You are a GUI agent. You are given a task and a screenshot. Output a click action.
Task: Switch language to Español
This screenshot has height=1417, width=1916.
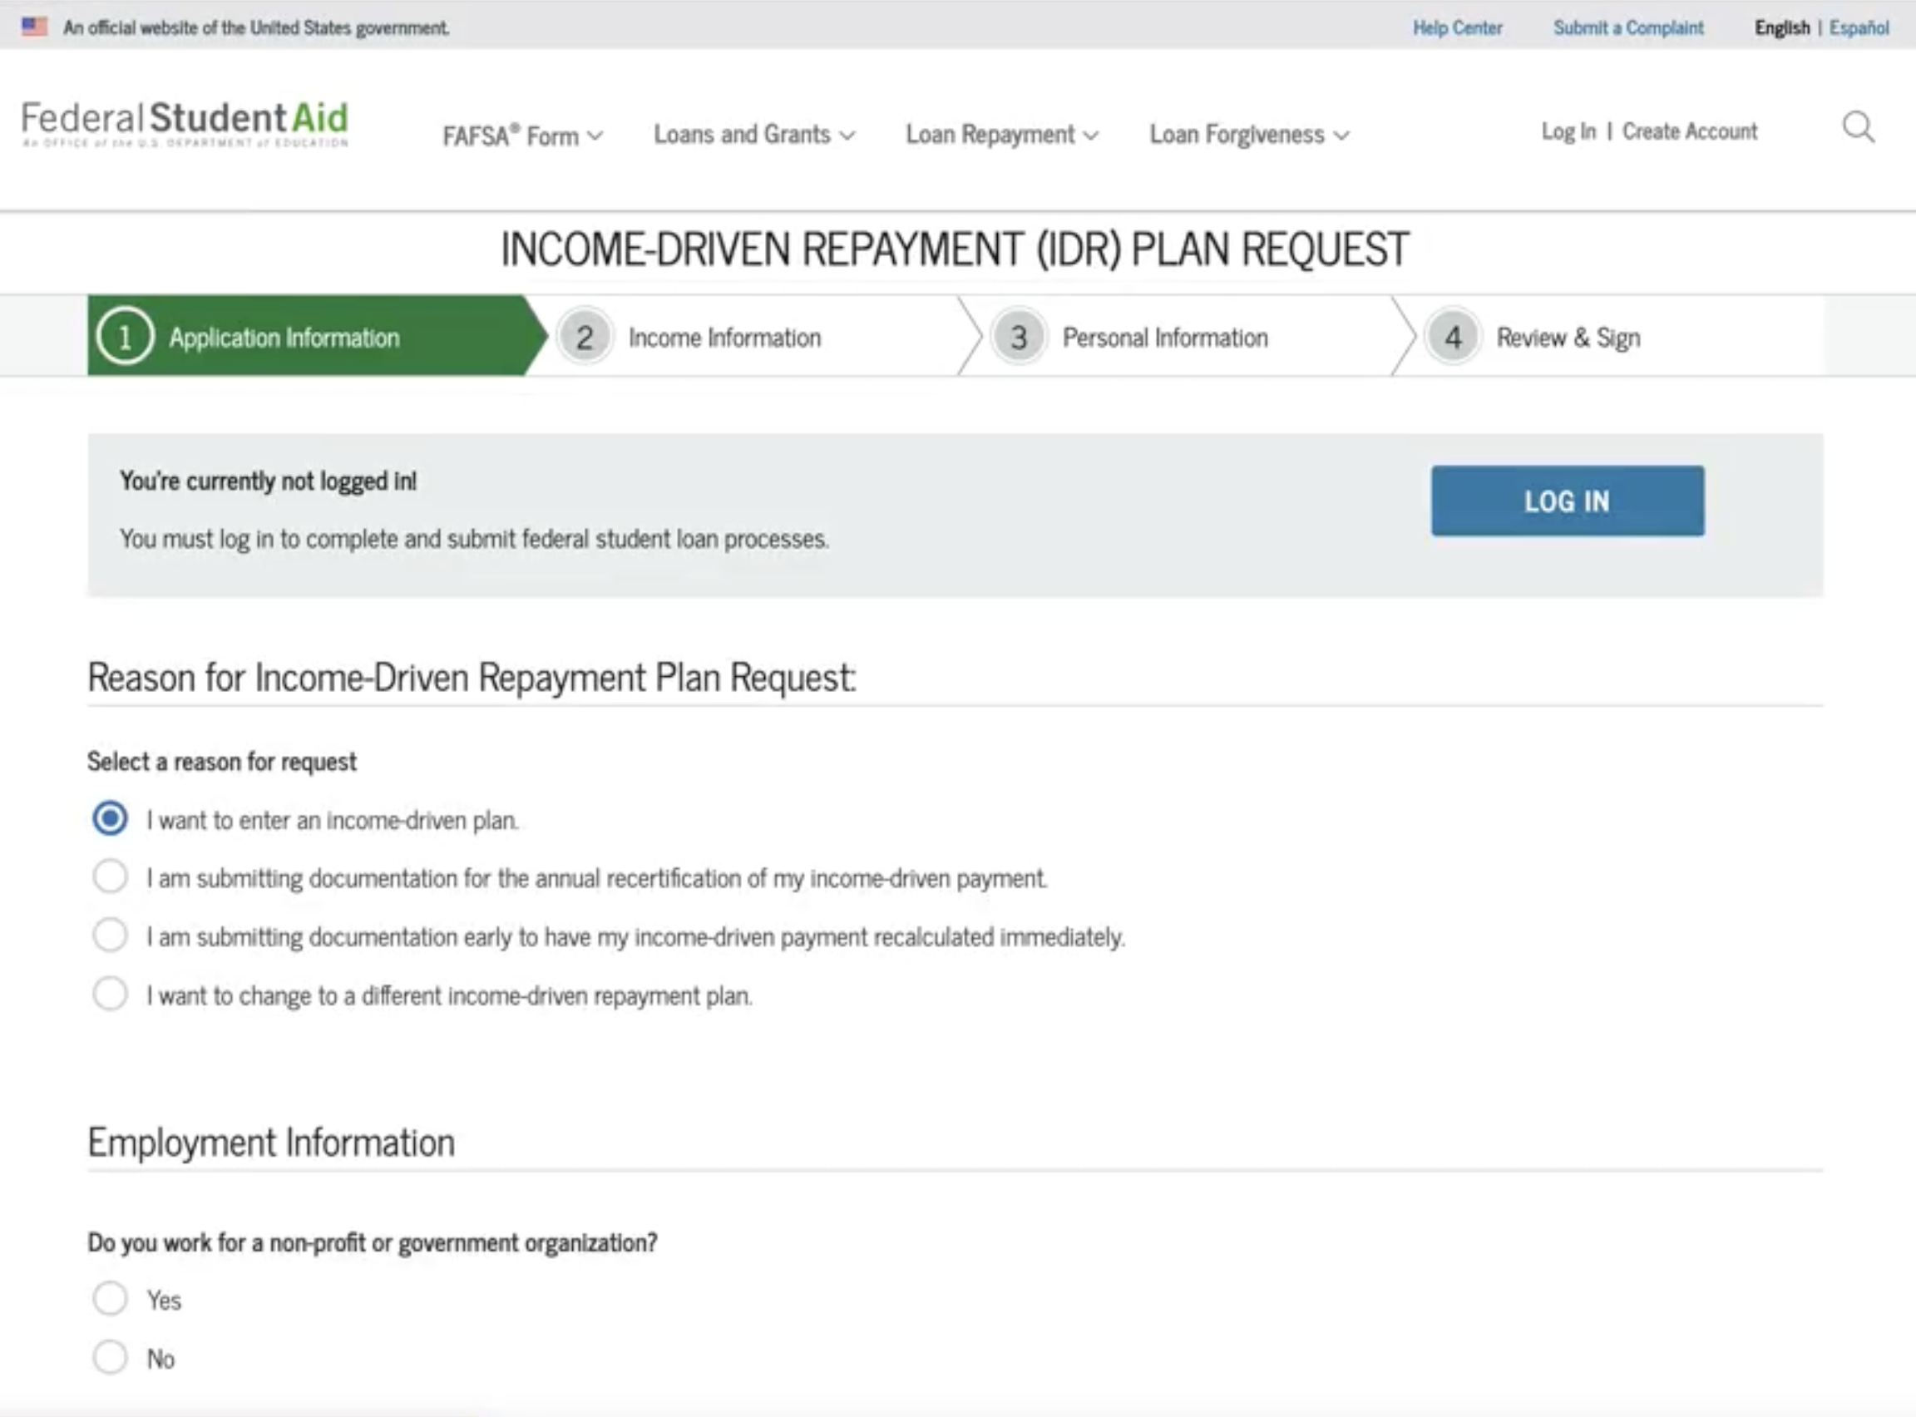(x=1859, y=27)
